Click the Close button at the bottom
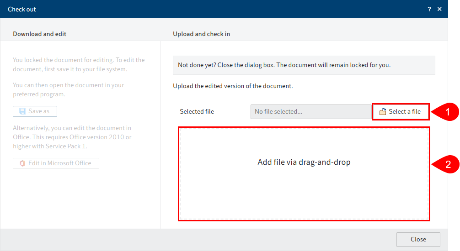The image size is (460, 251). point(418,239)
